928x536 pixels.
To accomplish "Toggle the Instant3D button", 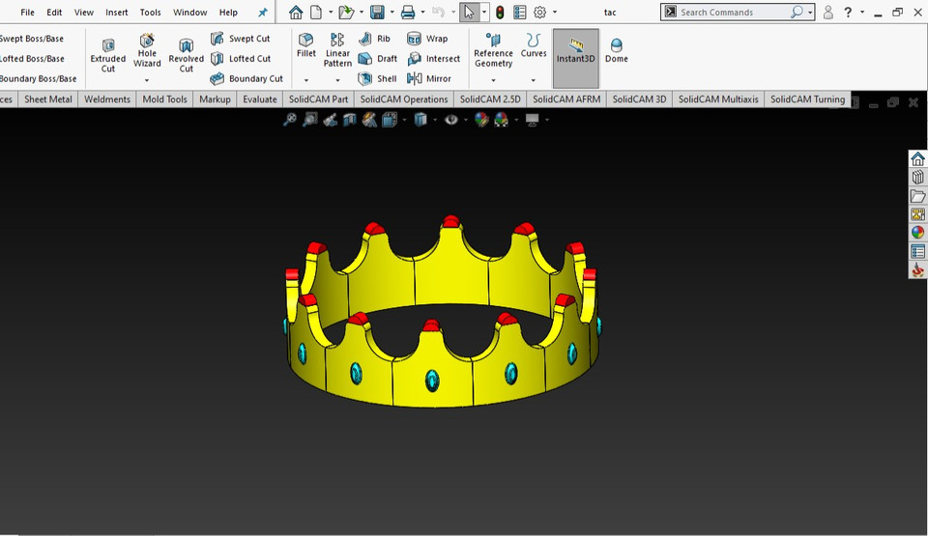I will click(575, 58).
